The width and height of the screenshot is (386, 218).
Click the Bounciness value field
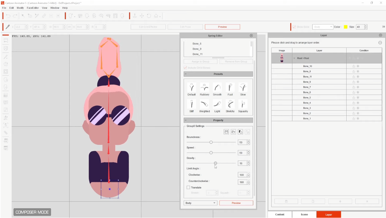click(x=242, y=142)
